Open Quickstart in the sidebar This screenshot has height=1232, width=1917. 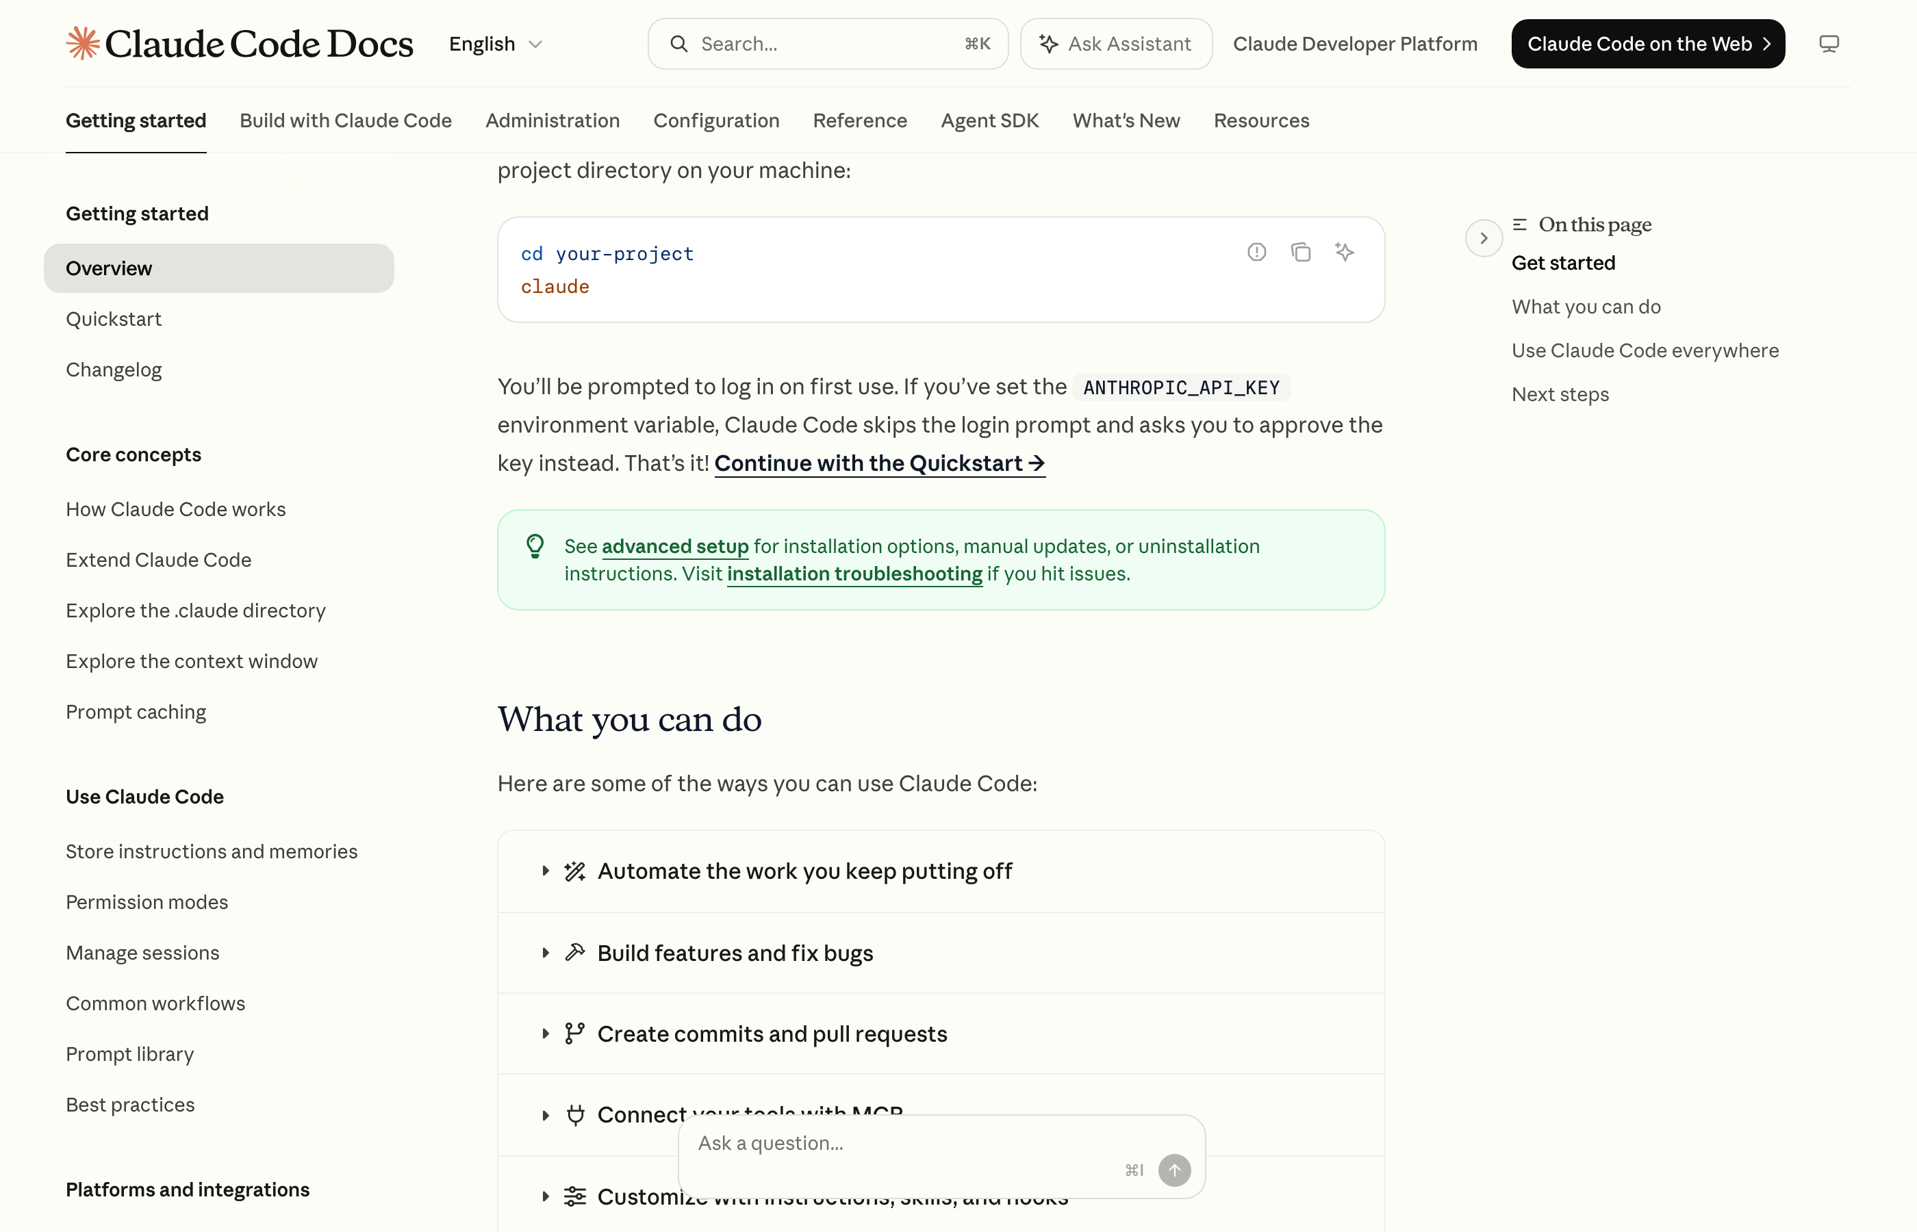[114, 319]
